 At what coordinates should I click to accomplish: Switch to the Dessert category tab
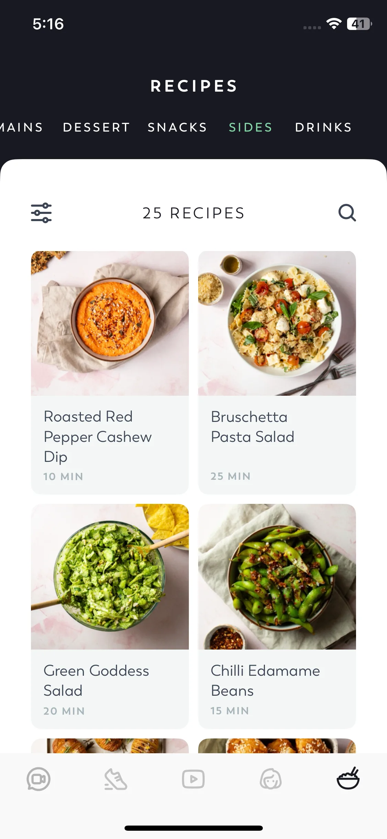(96, 127)
